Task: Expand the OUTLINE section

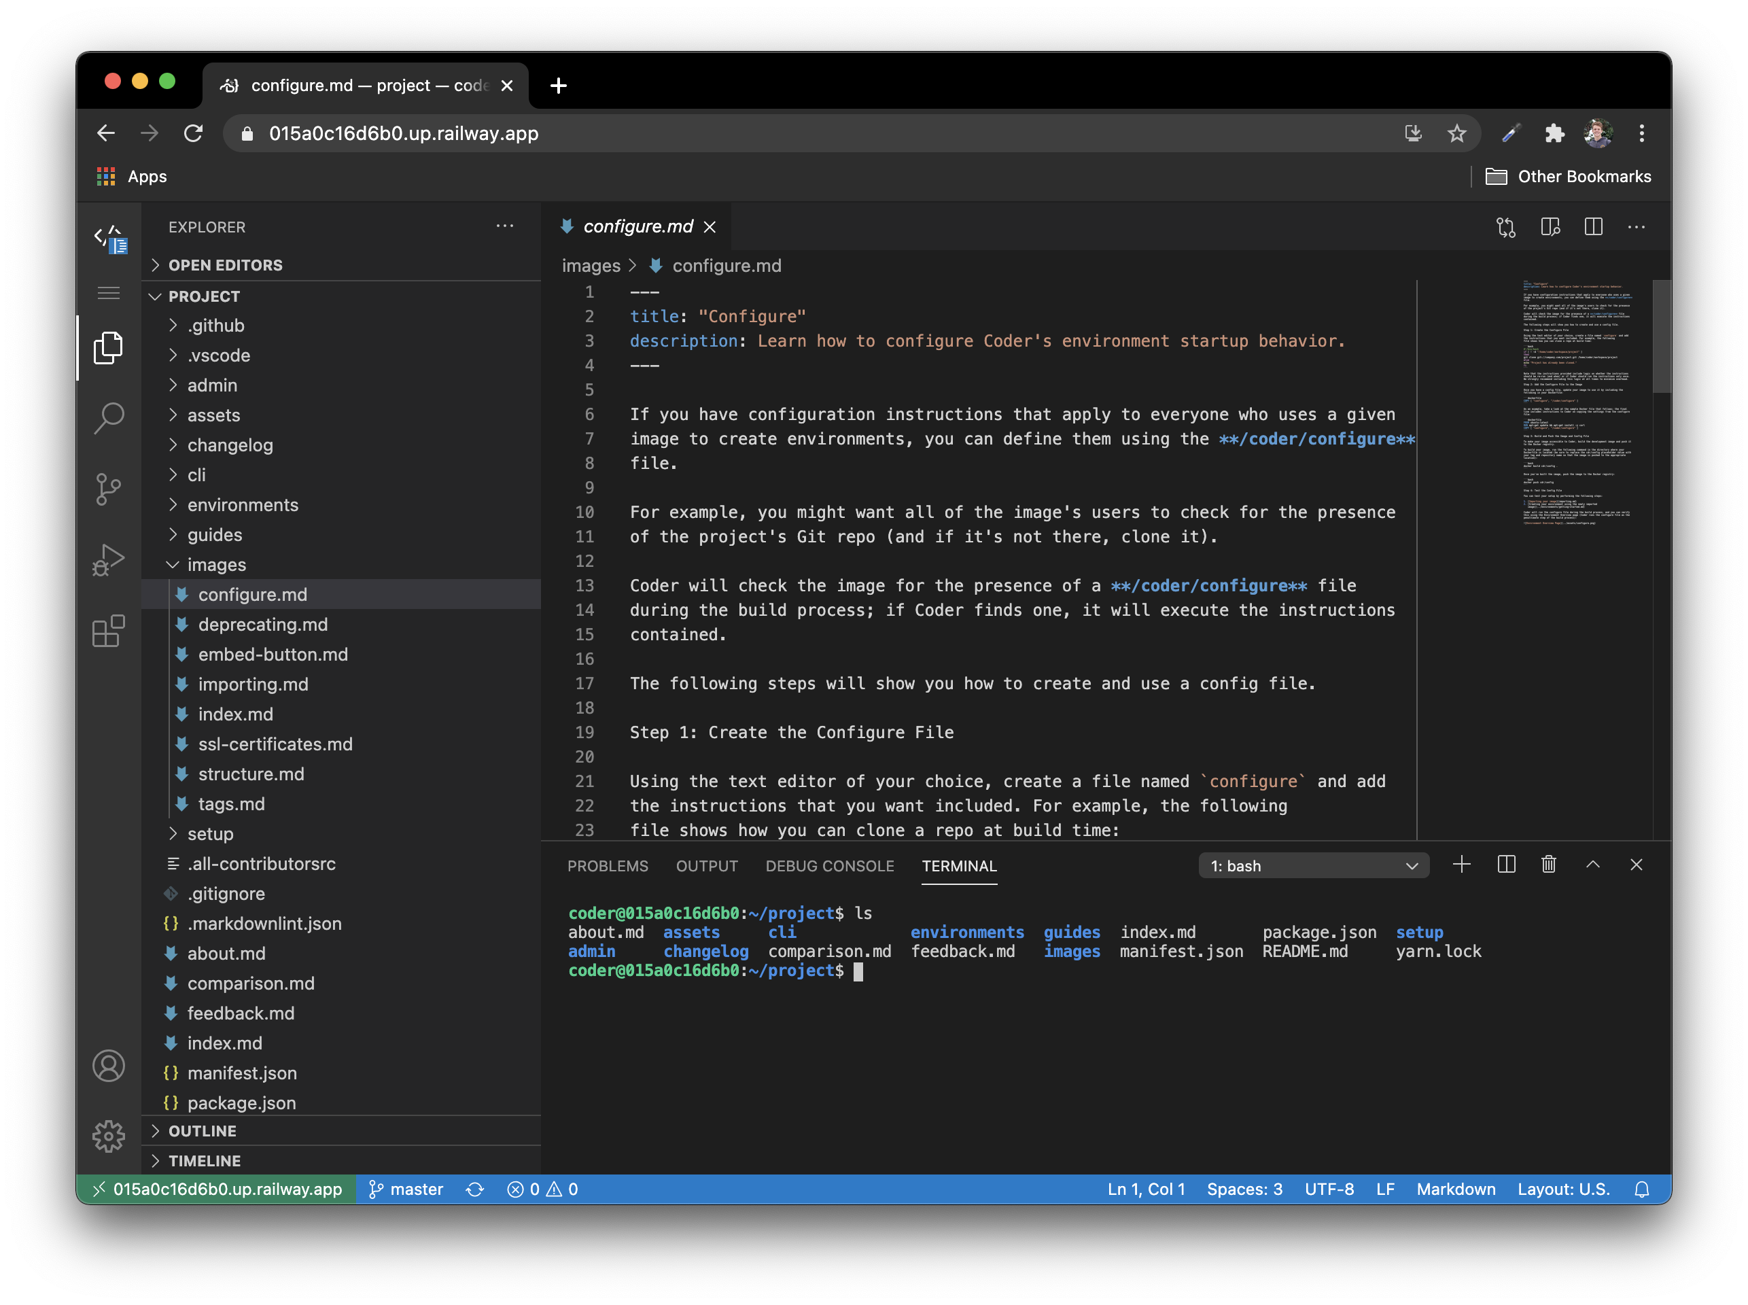Action: (x=204, y=1130)
